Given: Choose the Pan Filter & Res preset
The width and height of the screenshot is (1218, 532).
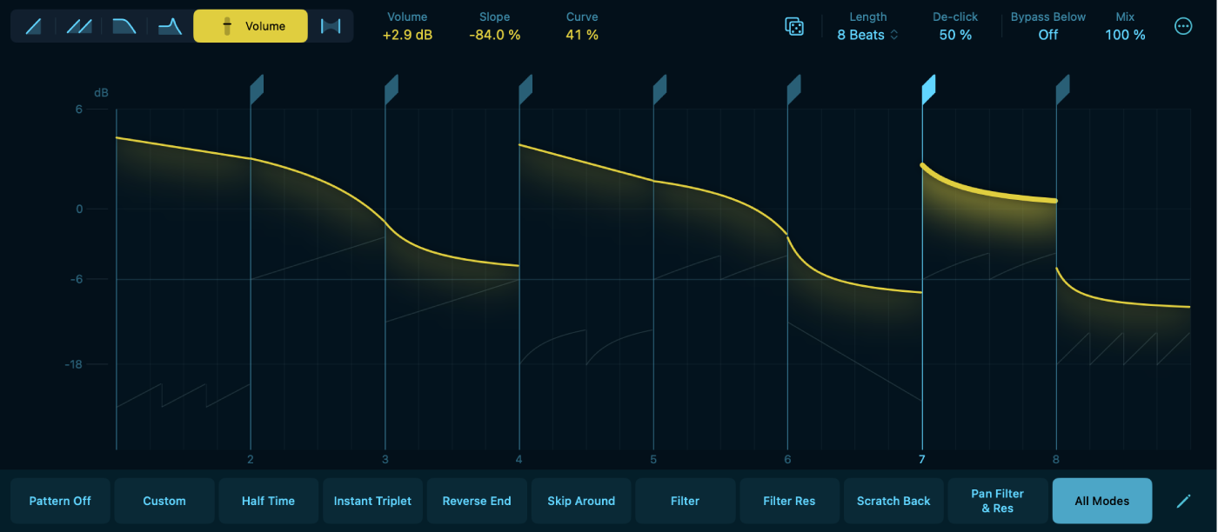Looking at the screenshot, I should (998, 501).
